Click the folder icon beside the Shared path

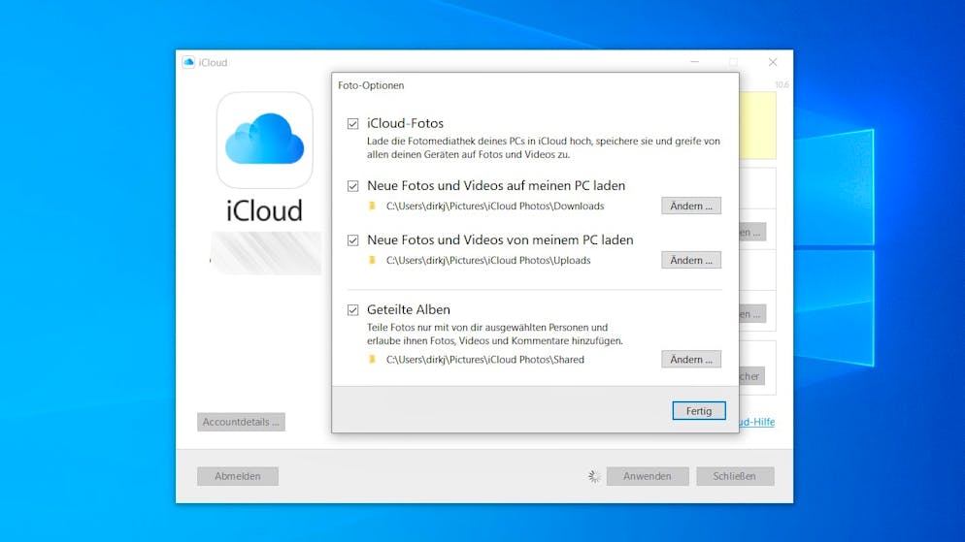coord(372,359)
